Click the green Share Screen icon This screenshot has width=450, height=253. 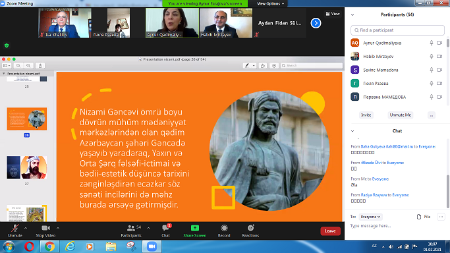(195, 228)
